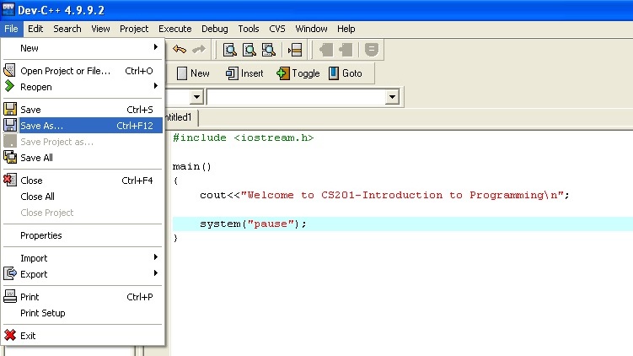The image size is (633, 356).
Task: Open the Debug menu
Action: (x=214, y=29)
